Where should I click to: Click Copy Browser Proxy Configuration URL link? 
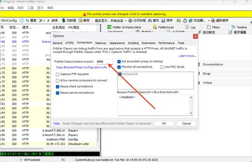[81, 67]
